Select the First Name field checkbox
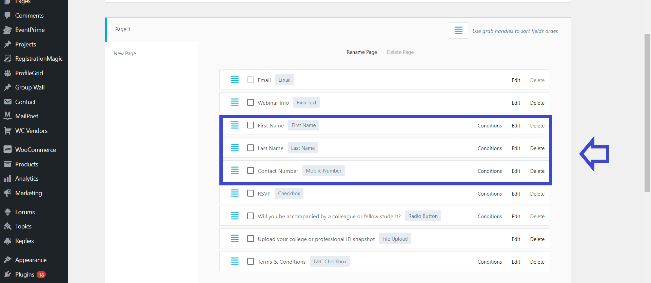 [x=251, y=125]
